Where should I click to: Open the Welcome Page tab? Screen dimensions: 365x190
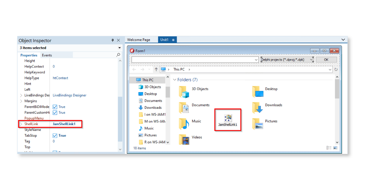(138, 40)
